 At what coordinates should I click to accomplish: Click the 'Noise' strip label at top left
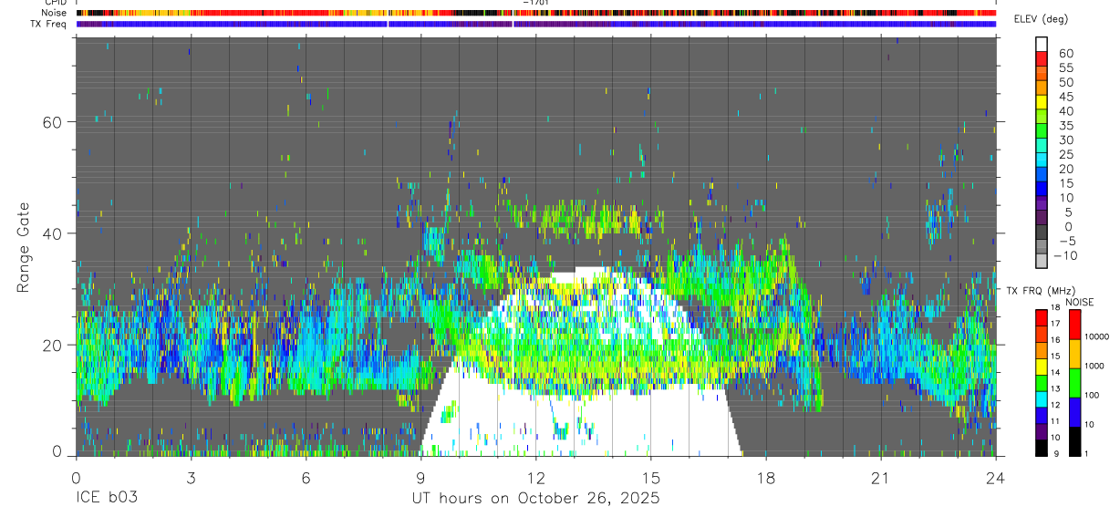coord(56,14)
